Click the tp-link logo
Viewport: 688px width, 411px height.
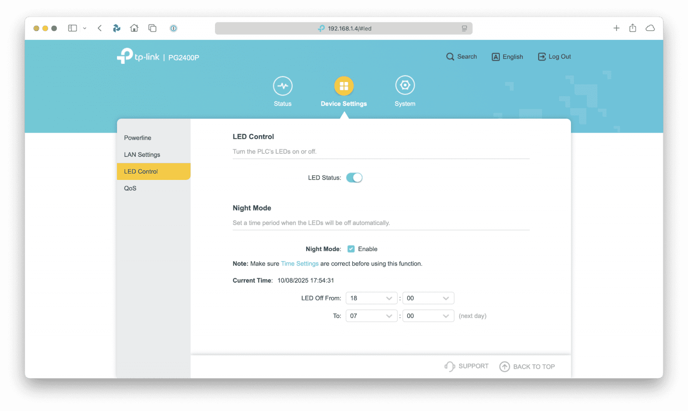click(138, 56)
